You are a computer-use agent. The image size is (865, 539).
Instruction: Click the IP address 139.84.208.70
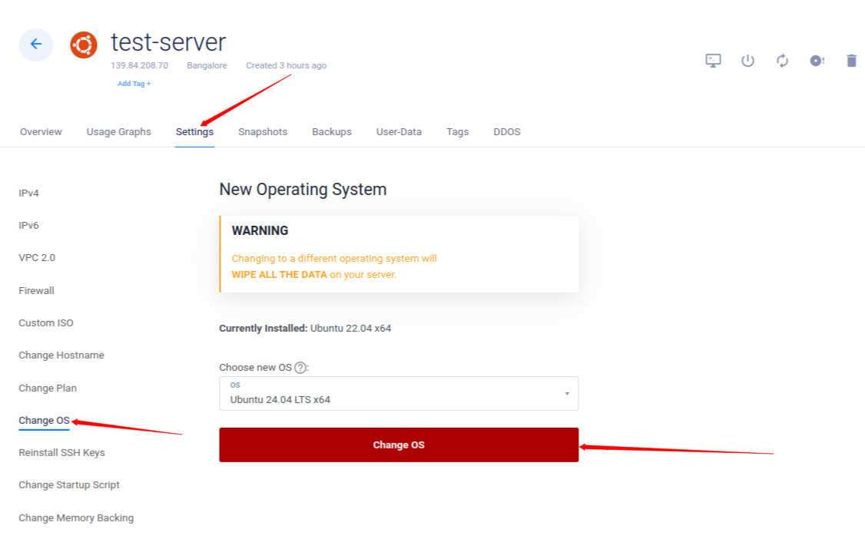(x=140, y=65)
